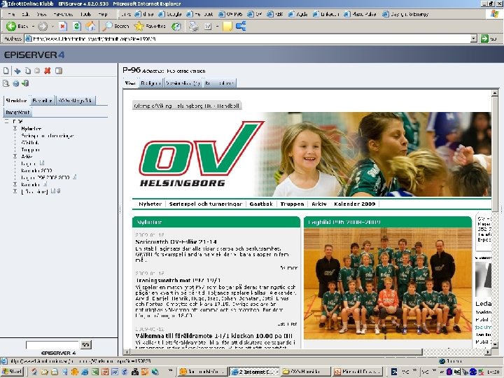Viewport: 504px width, 378px height.
Task: Select Lagbild P96 2008-2009 tree item
Action: click(x=45, y=177)
